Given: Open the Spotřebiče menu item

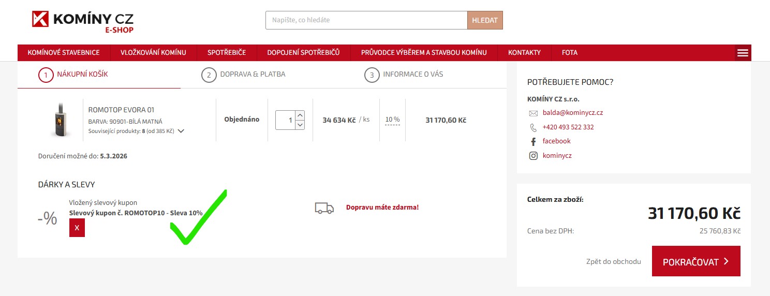Looking at the screenshot, I should (x=226, y=53).
